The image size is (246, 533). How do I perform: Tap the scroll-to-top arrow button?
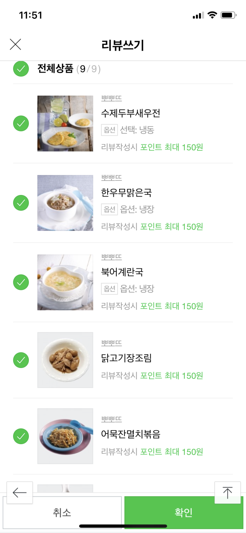tap(228, 492)
